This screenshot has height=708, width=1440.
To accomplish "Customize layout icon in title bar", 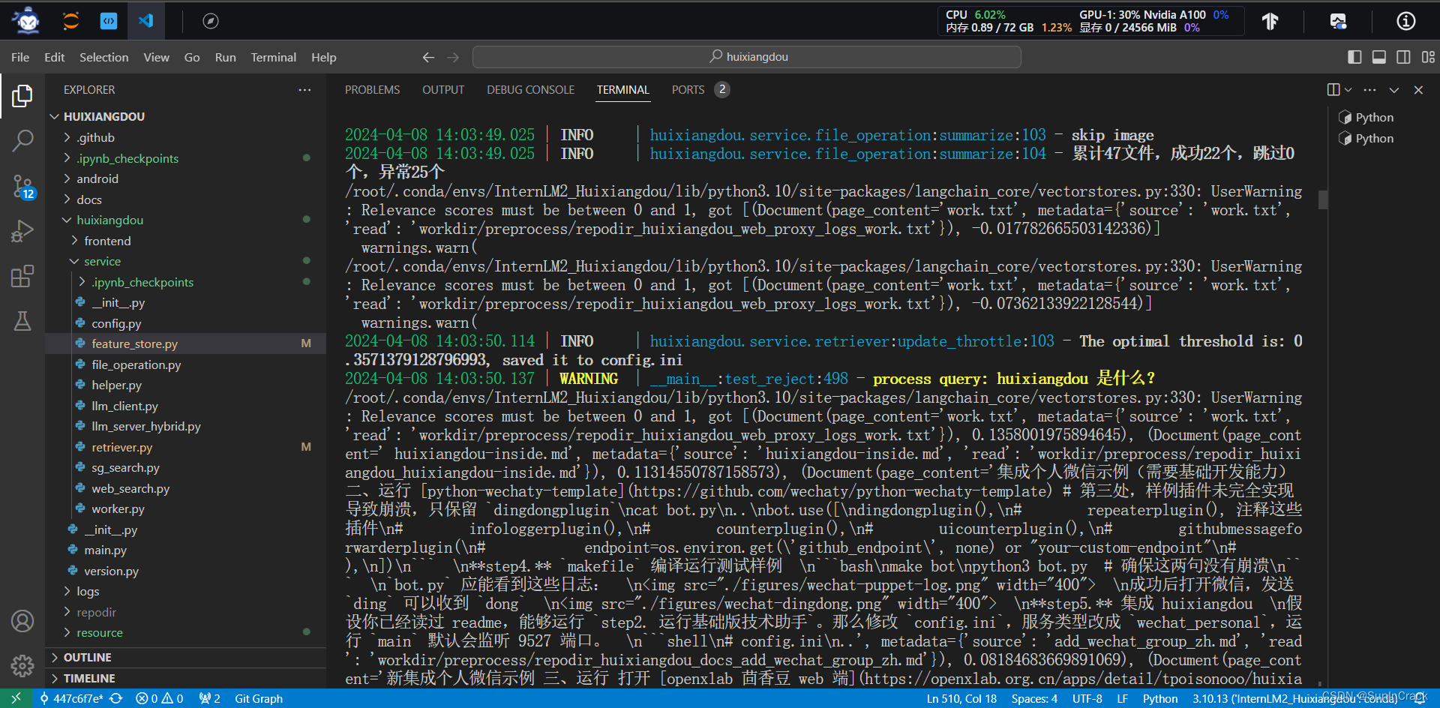I will pyautogui.click(x=1428, y=57).
